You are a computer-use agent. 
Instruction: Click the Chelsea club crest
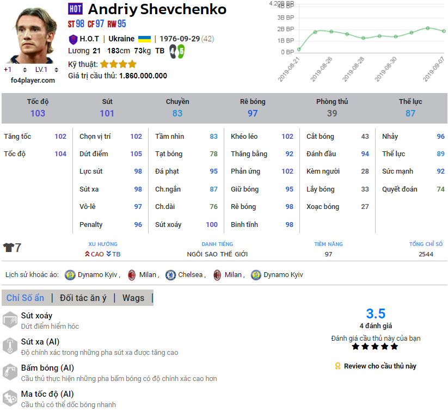click(170, 275)
